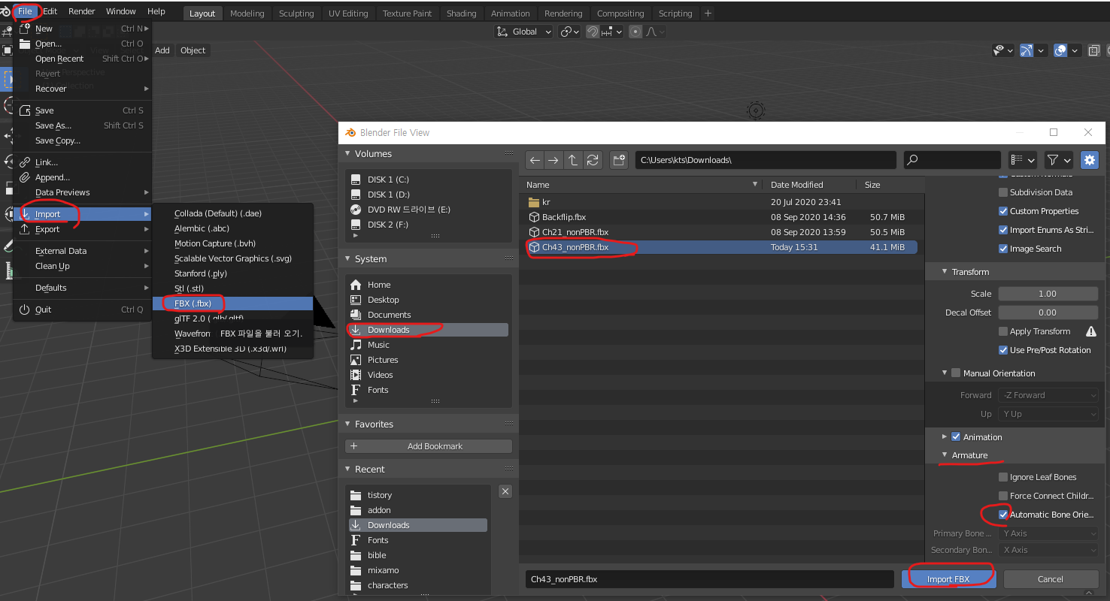Viewport: 1110px width, 601px height.
Task: Enable Ignore Leaf Bones checkbox
Action: click(x=1003, y=477)
